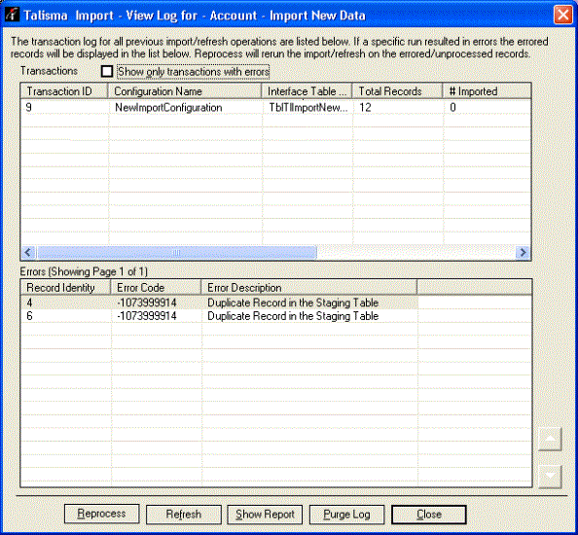The image size is (578, 535).
Task: Click the Reprocess button
Action: pyautogui.click(x=102, y=514)
